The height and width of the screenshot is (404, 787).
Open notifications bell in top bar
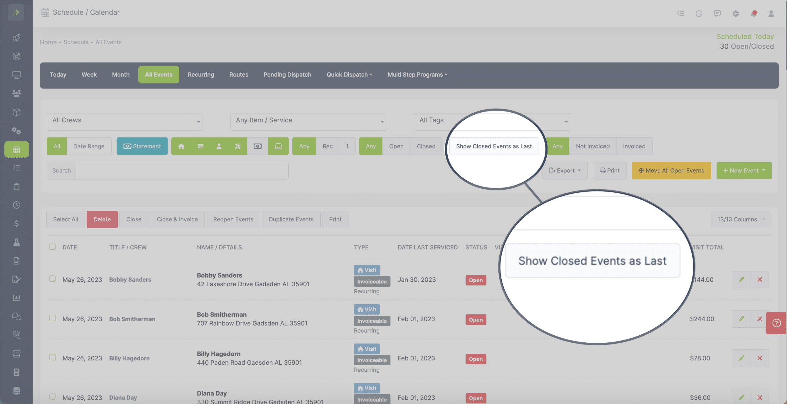click(754, 13)
